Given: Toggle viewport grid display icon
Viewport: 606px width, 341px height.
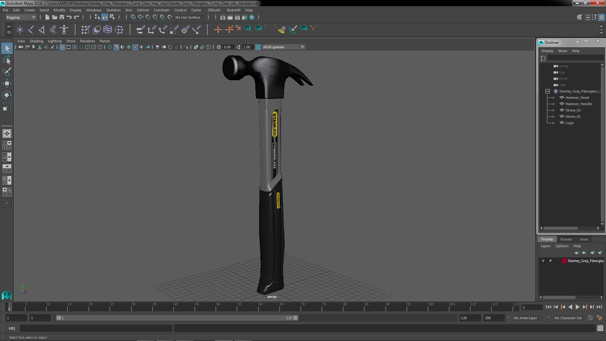Looking at the screenshot, I should pos(62,47).
